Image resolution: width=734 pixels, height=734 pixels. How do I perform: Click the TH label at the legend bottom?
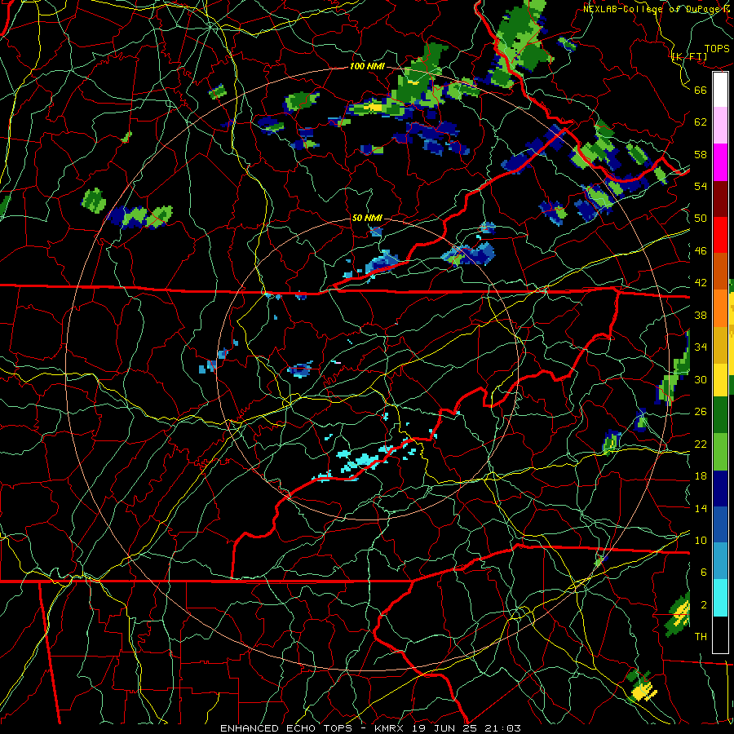pyautogui.click(x=701, y=637)
